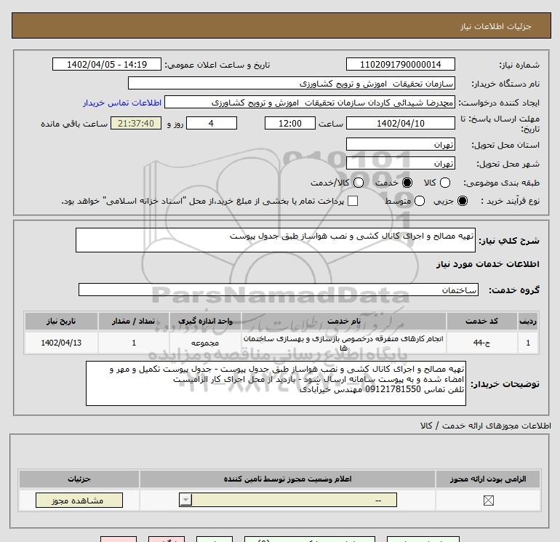Click the جزئیات اطلاعات نیاز page title
Viewport: 560px width, 542px height.
coord(496,26)
